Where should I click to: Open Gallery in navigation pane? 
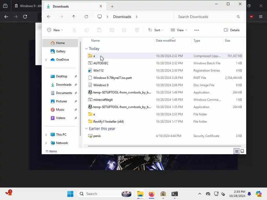point(60,51)
